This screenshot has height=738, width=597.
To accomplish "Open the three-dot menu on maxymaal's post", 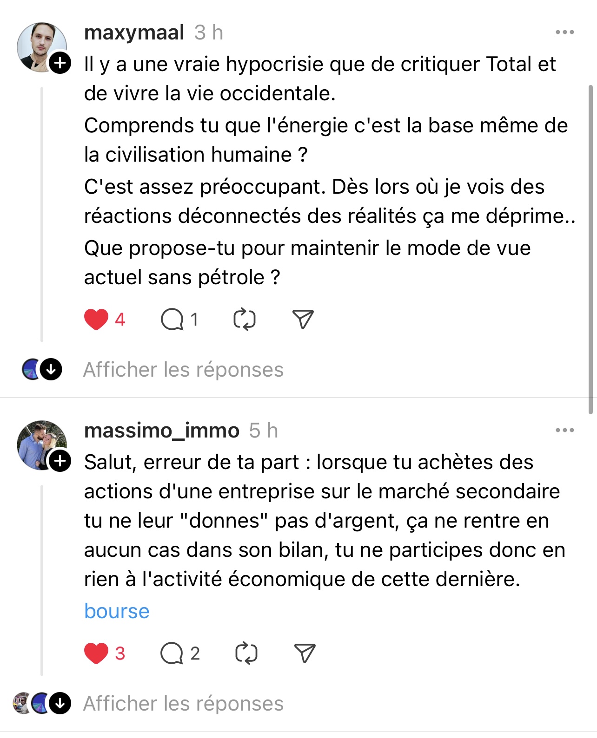I will coord(564,32).
